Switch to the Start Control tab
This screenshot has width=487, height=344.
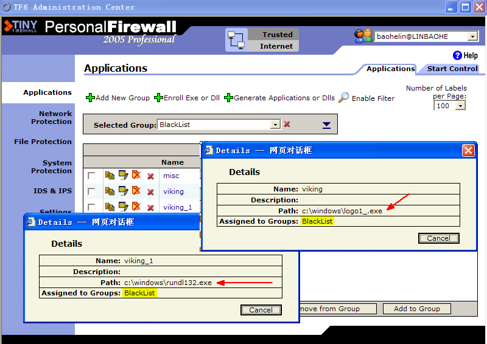[452, 69]
